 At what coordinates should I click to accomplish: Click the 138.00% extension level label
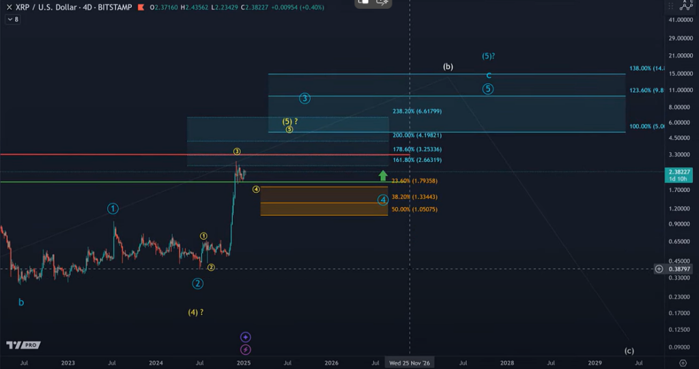point(646,68)
